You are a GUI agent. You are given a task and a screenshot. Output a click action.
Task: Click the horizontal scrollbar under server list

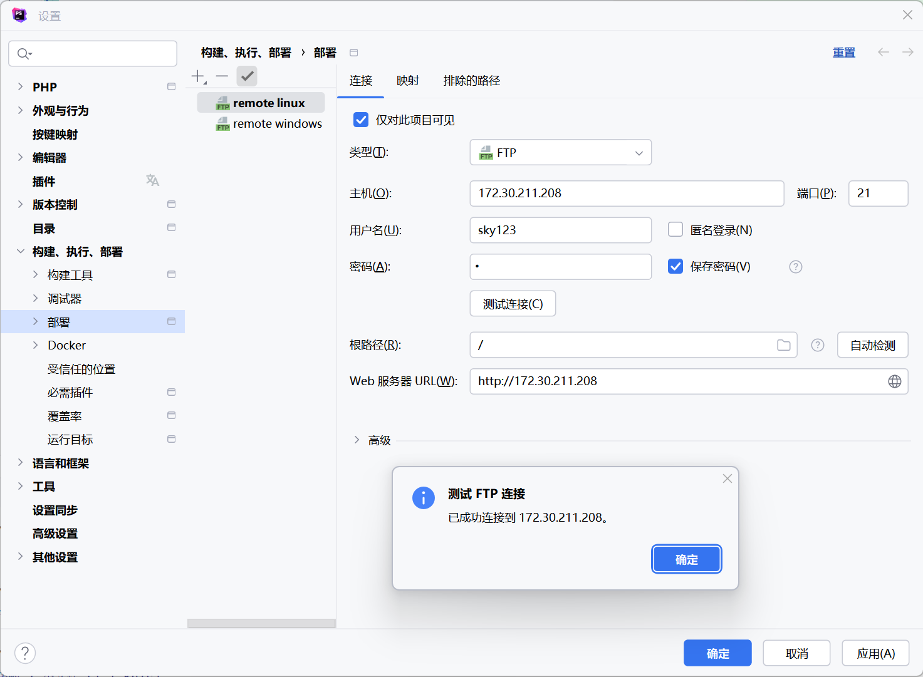pos(261,623)
